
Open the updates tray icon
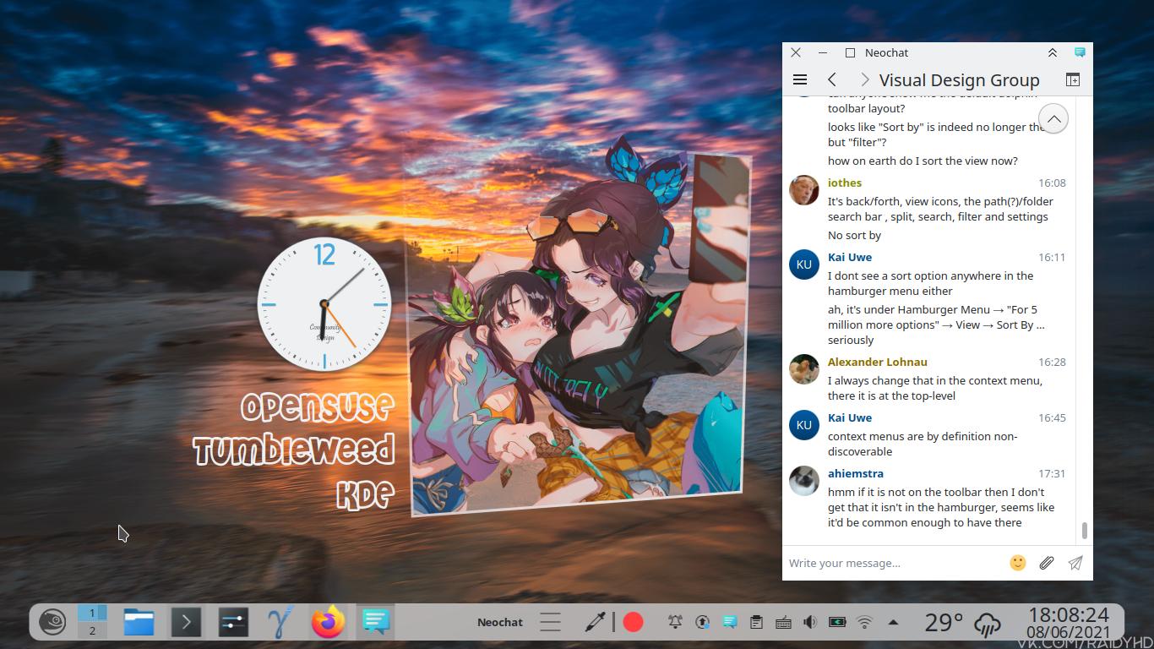[702, 622]
